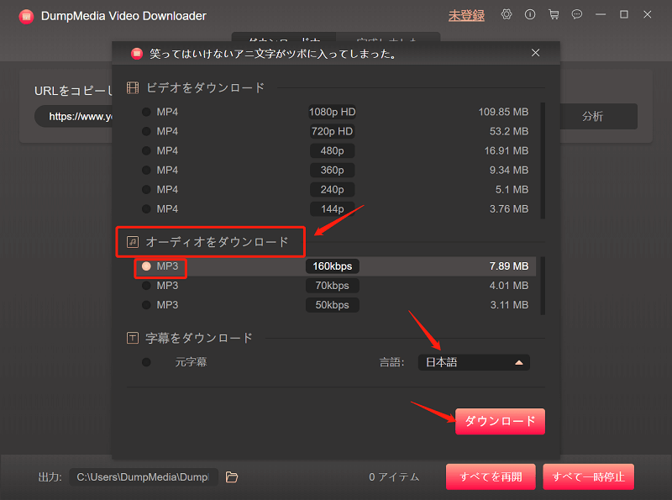The image size is (672, 500).
Task: Open the shopping cart icon
Action: pyautogui.click(x=554, y=15)
